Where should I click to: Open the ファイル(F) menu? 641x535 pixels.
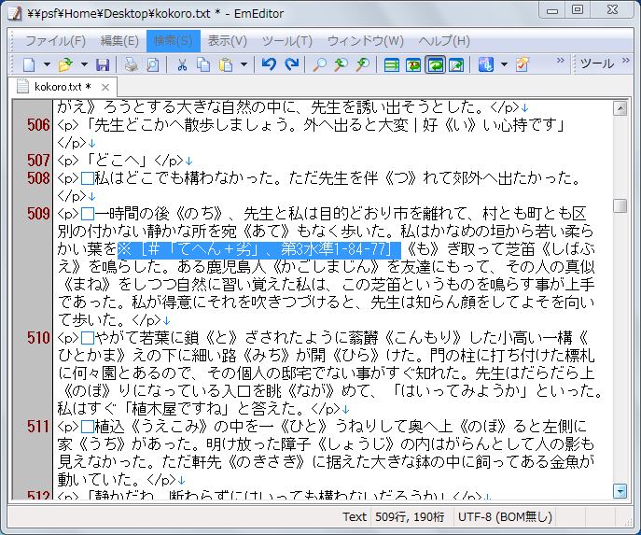pyautogui.click(x=56, y=41)
